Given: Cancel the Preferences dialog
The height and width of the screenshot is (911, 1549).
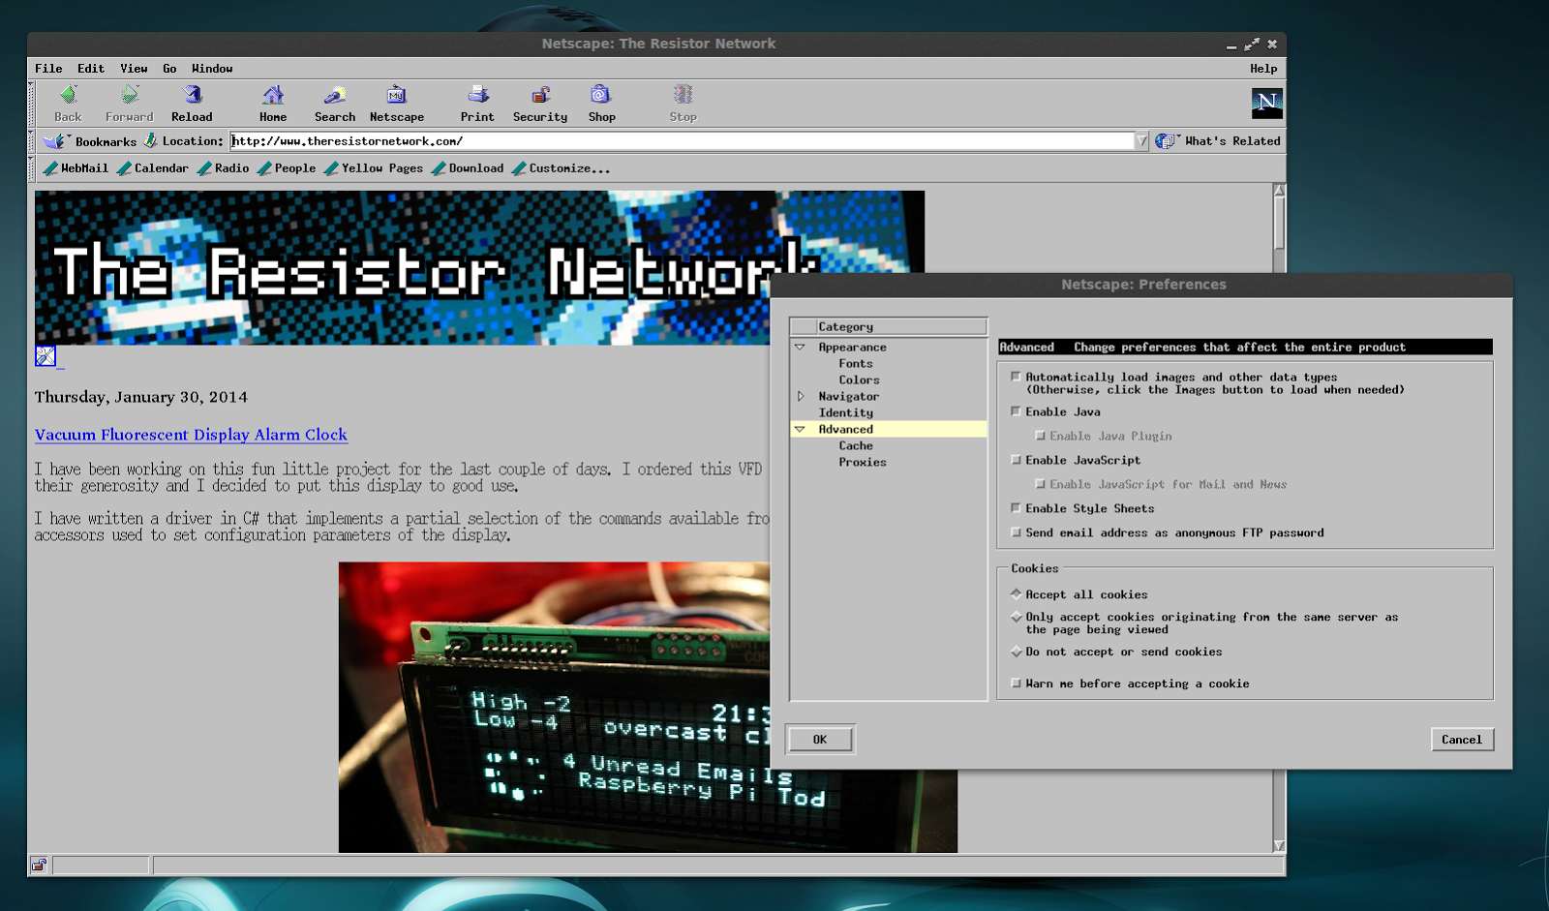Looking at the screenshot, I should click(1462, 740).
